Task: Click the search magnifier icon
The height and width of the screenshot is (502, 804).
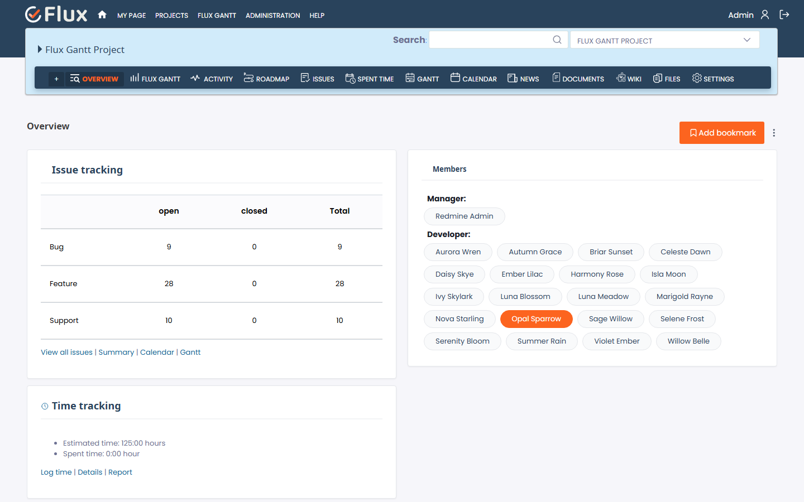Action: click(x=557, y=40)
